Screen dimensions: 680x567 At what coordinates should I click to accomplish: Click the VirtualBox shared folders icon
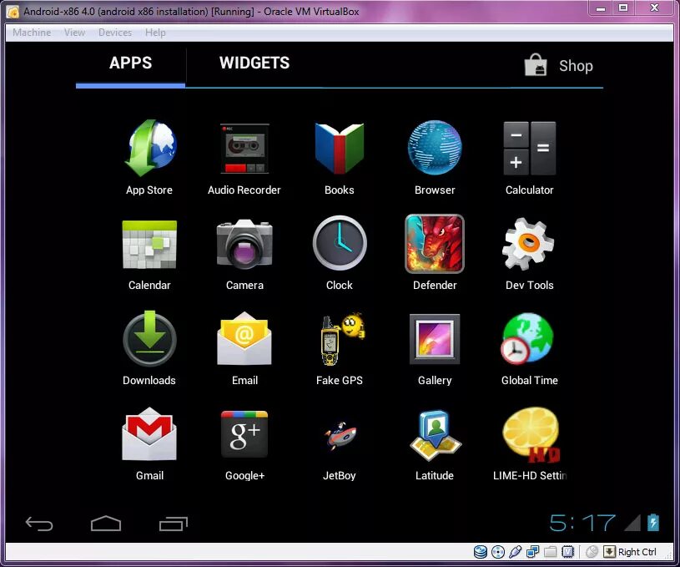pyautogui.click(x=551, y=552)
